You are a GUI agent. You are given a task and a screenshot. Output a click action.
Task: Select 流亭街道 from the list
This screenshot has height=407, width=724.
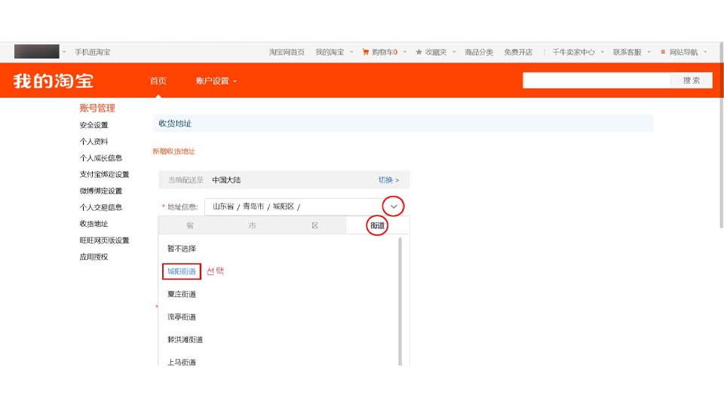click(182, 317)
